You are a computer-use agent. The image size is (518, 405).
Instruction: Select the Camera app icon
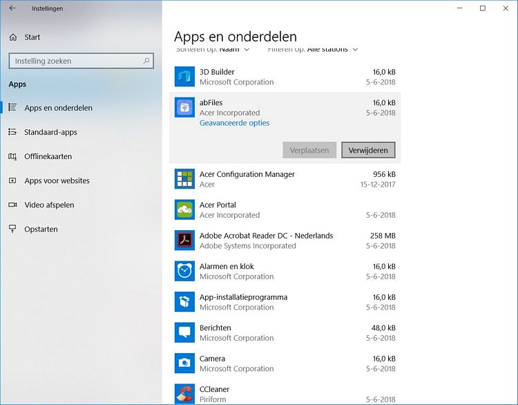184,363
